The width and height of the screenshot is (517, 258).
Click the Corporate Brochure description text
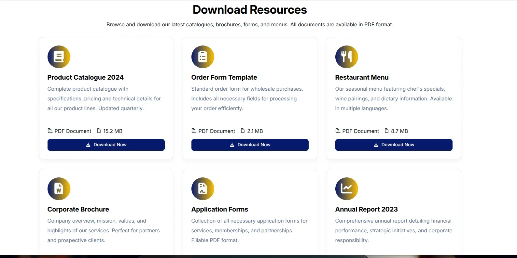pos(104,230)
